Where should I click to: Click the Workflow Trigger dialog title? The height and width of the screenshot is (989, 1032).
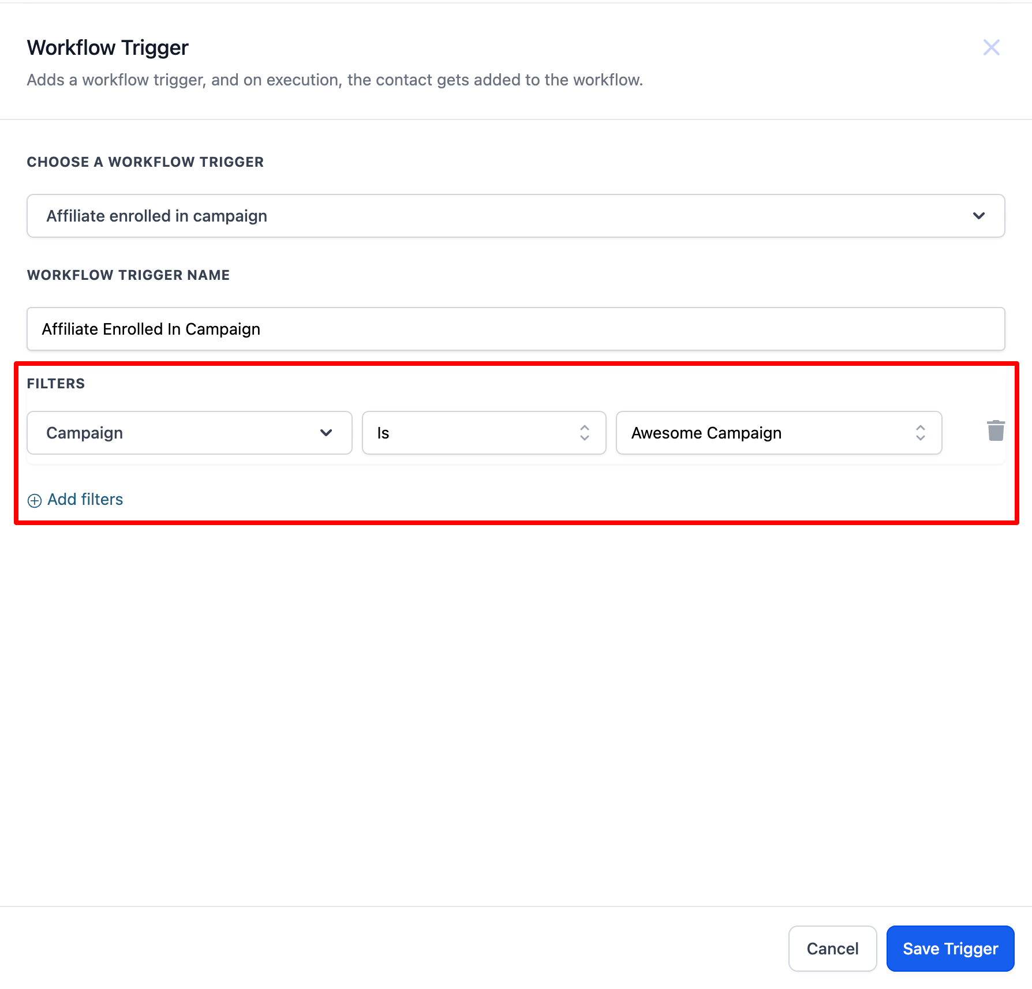[x=108, y=48]
